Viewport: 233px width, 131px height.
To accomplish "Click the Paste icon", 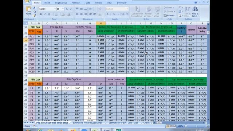I will [x=28, y=9].
